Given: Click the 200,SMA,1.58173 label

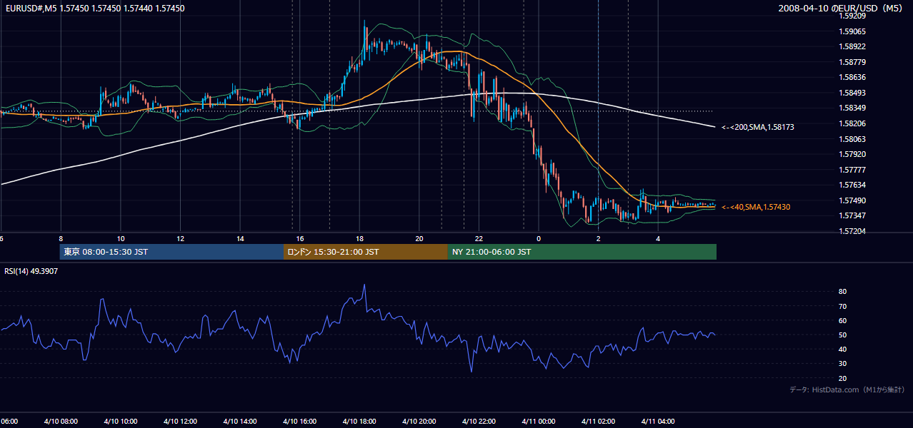Looking at the screenshot, I should coord(758,128).
